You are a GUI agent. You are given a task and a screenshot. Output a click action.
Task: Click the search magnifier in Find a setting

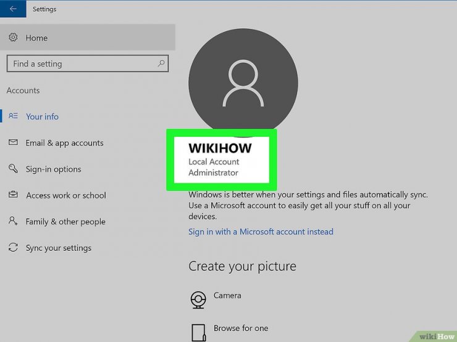161,63
